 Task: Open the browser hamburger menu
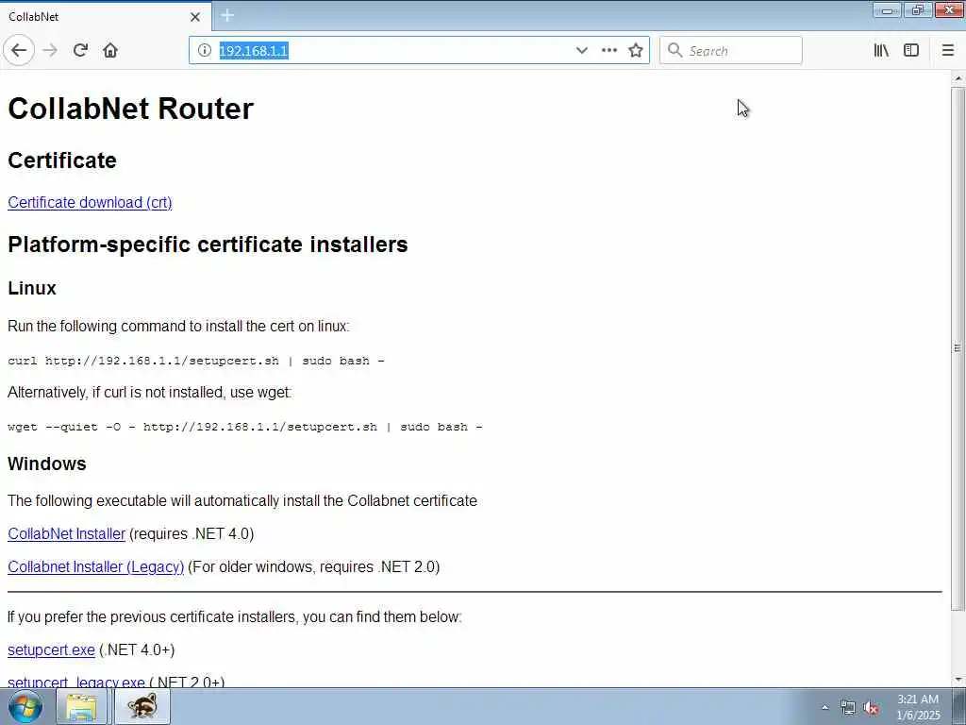[947, 51]
